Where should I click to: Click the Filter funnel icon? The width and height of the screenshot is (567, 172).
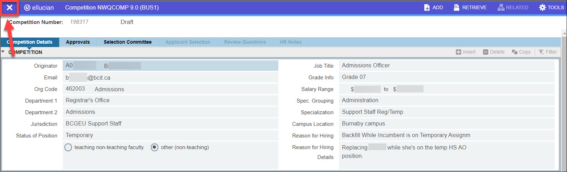[x=541, y=52]
